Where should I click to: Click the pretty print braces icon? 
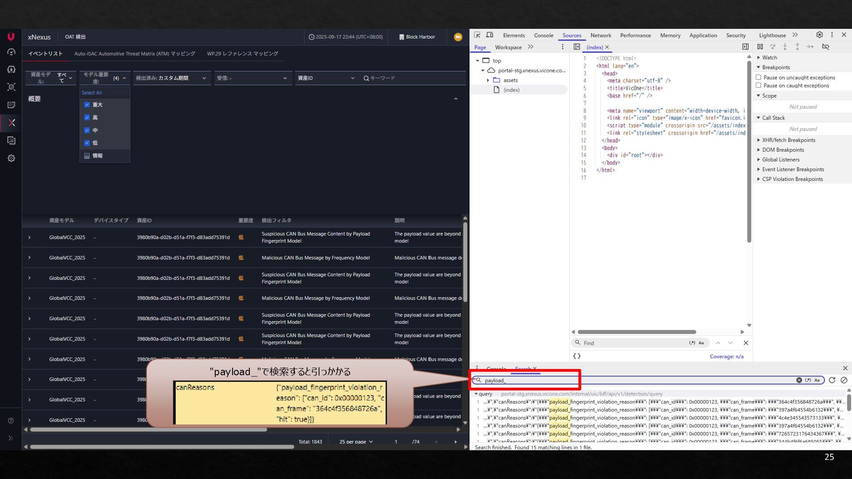577,356
